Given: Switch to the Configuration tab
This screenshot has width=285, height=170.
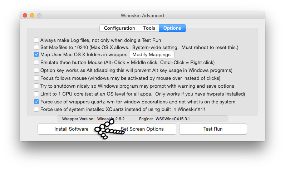Looking at the screenshot, I should [119, 28].
